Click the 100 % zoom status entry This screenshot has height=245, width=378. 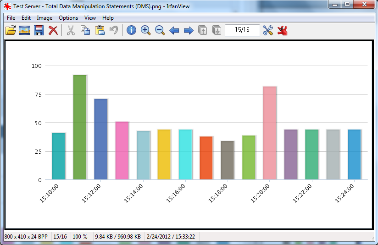coord(80,237)
